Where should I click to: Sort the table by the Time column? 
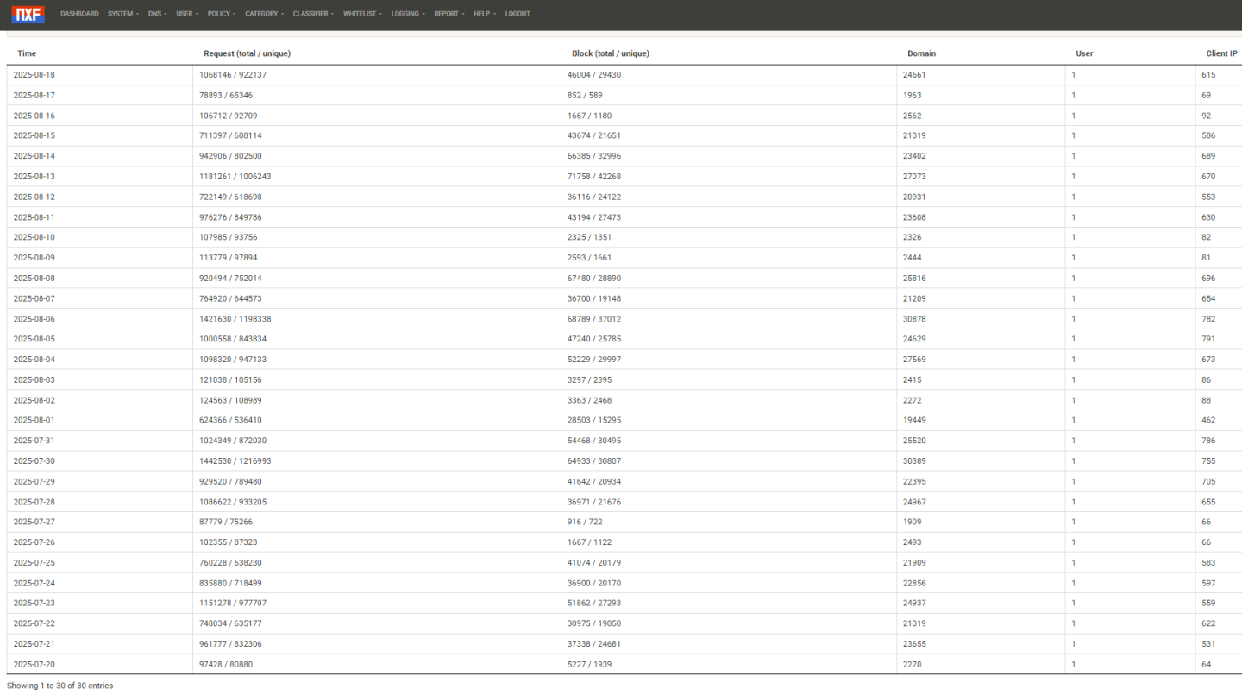coord(27,53)
